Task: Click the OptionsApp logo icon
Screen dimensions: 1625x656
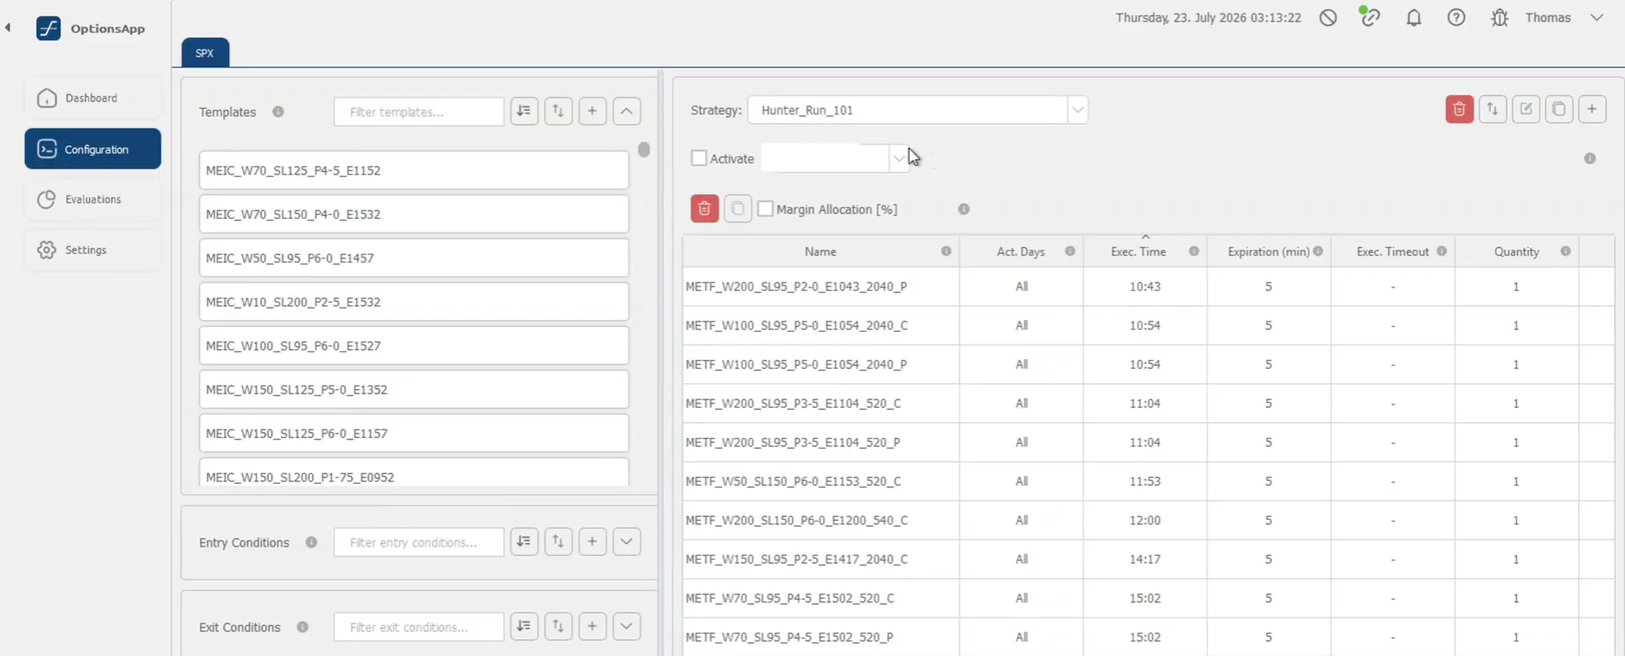Action: 49,28
